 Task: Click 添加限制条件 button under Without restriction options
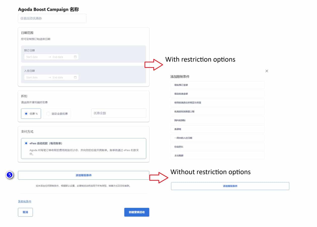click(x=230, y=186)
